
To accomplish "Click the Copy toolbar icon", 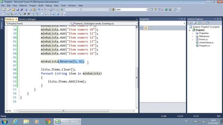I will [30, 10].
